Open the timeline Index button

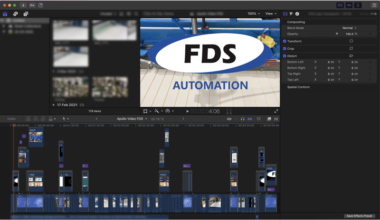pos(11,119)
